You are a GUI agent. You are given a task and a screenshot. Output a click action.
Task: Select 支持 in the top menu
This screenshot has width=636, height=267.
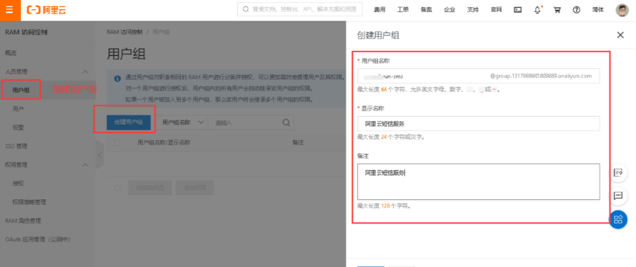472,10
